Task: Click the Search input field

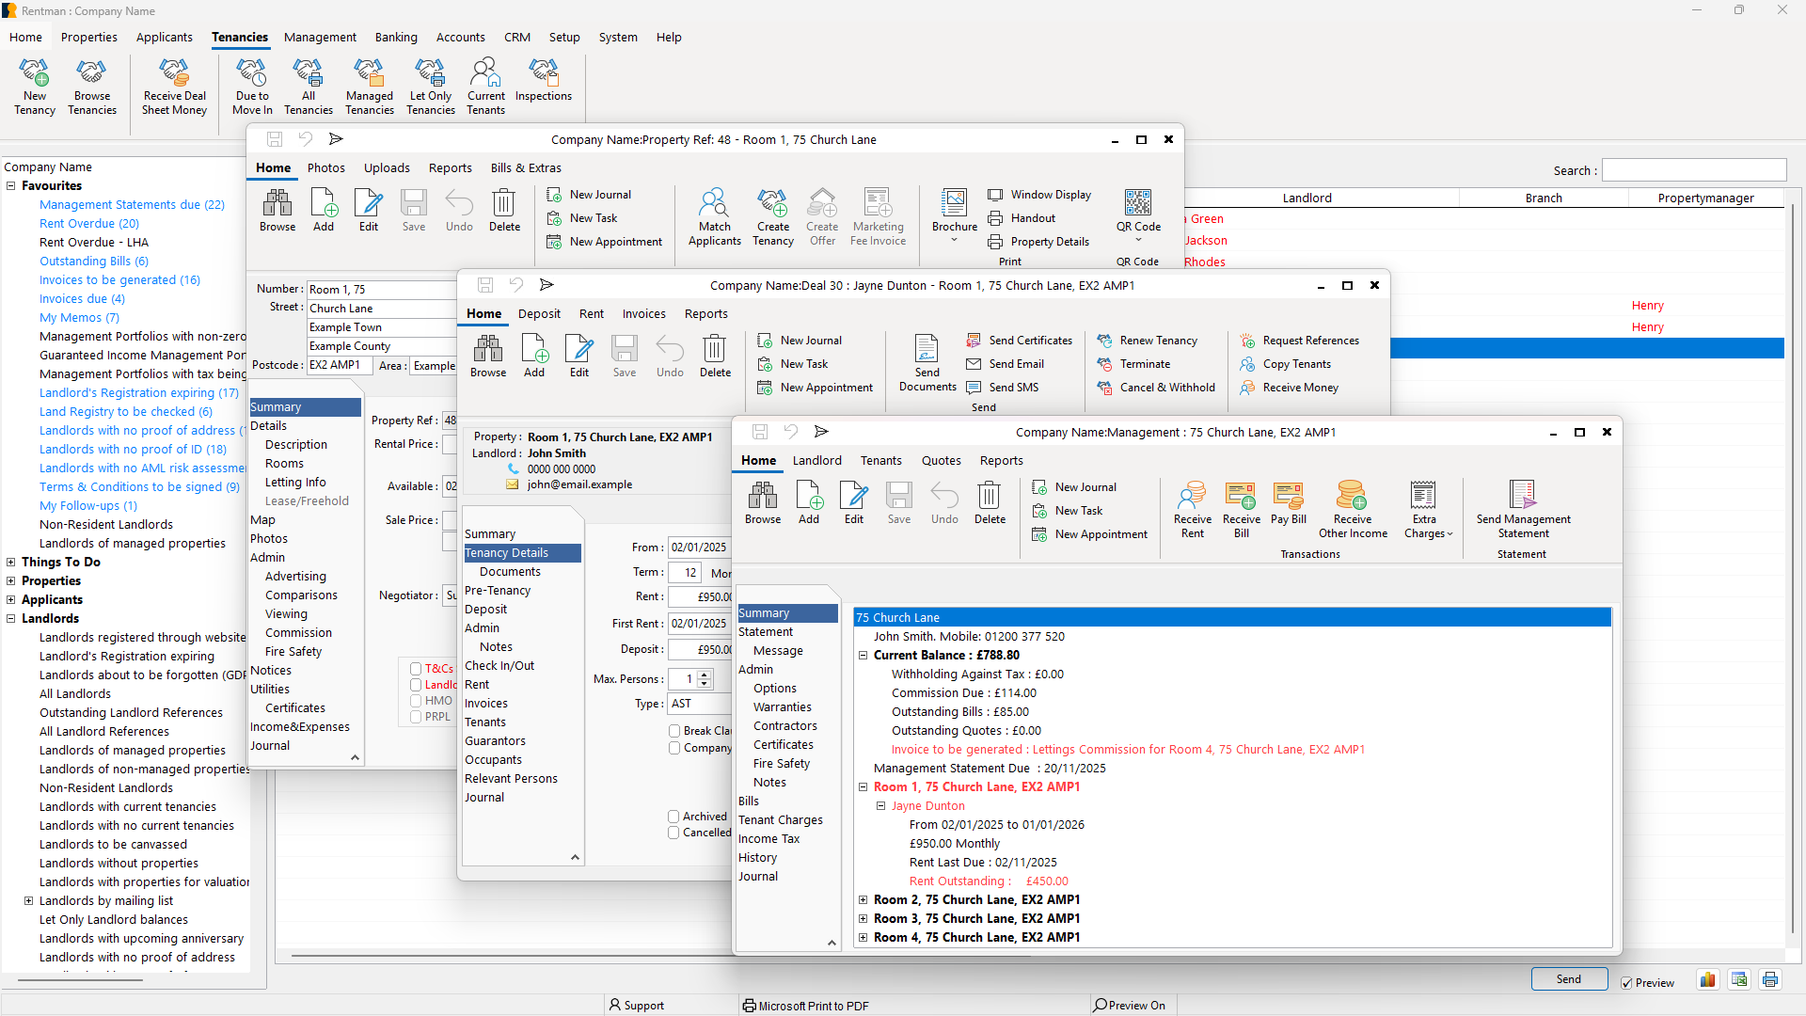Action: (x=1693, y=170)
